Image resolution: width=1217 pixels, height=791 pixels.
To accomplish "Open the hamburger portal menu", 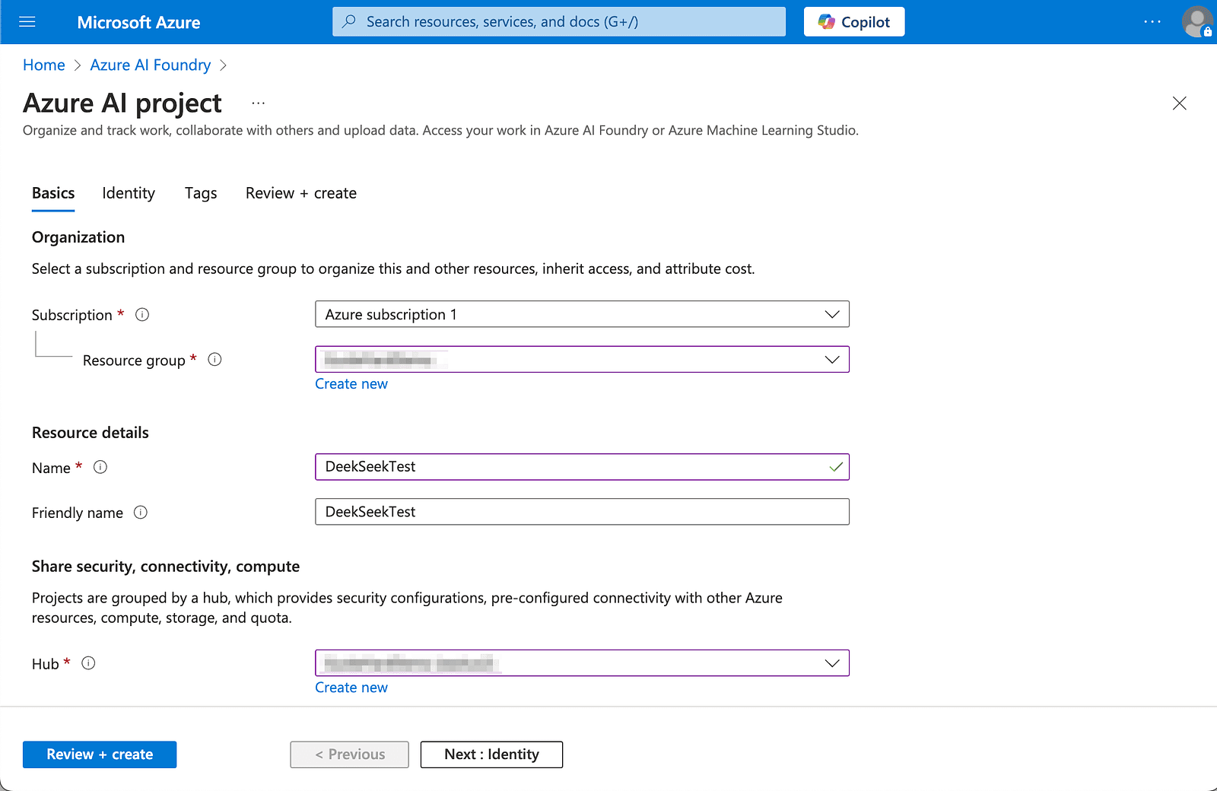I will pos(27,22).
